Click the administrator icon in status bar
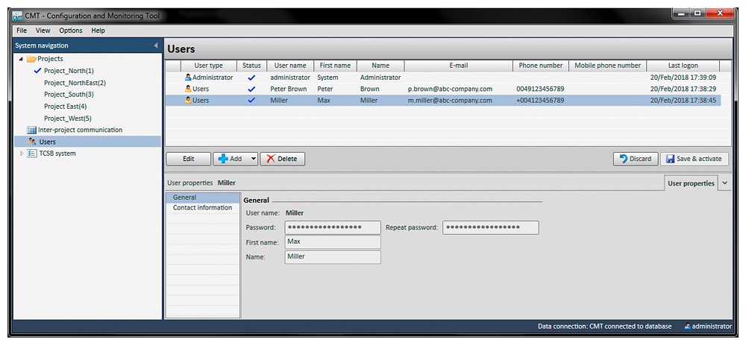Screen dimensions: 746x345 687,326
